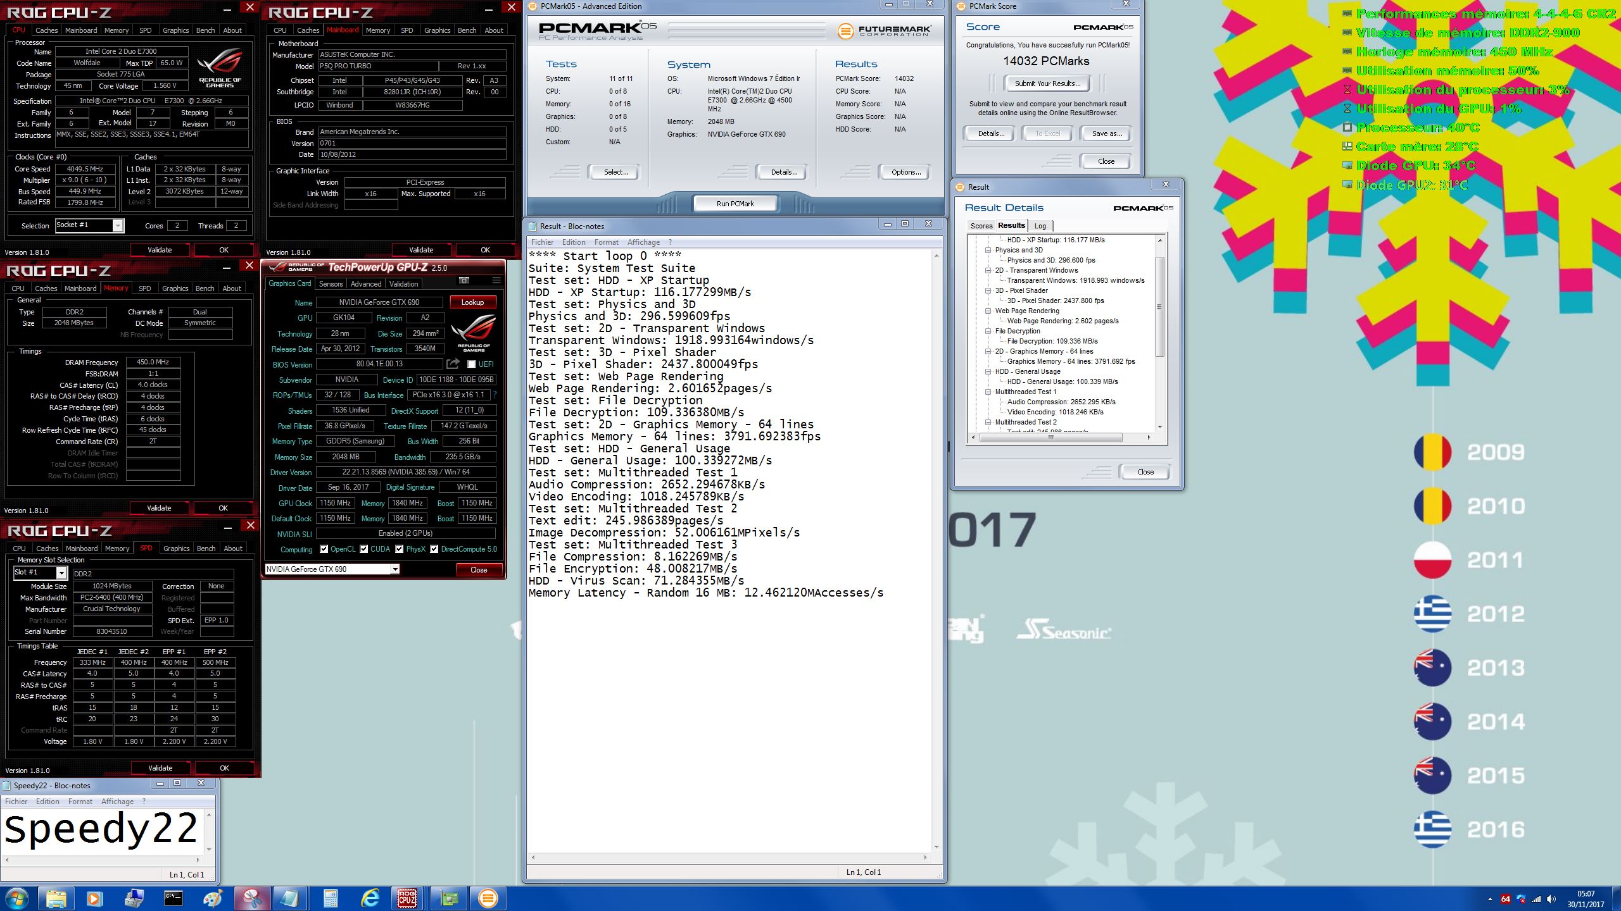Open the network signal tray icon
This screenshot has height=911, width=1621.
(x=1536, y=899)
